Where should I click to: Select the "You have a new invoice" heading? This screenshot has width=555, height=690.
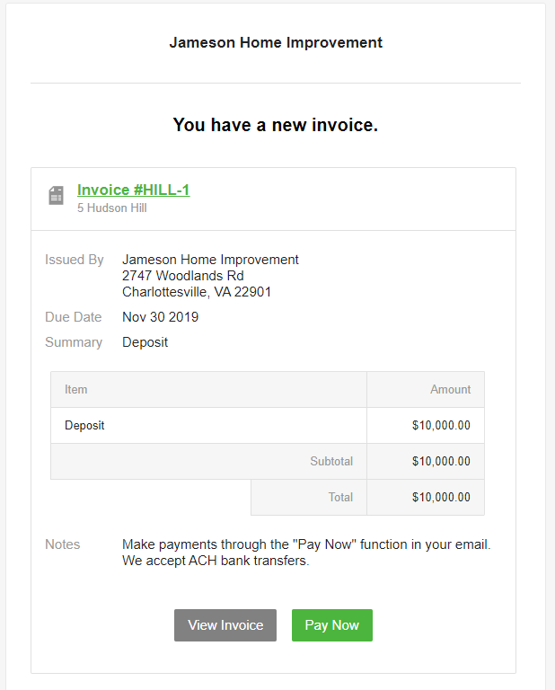click(276, 125)
